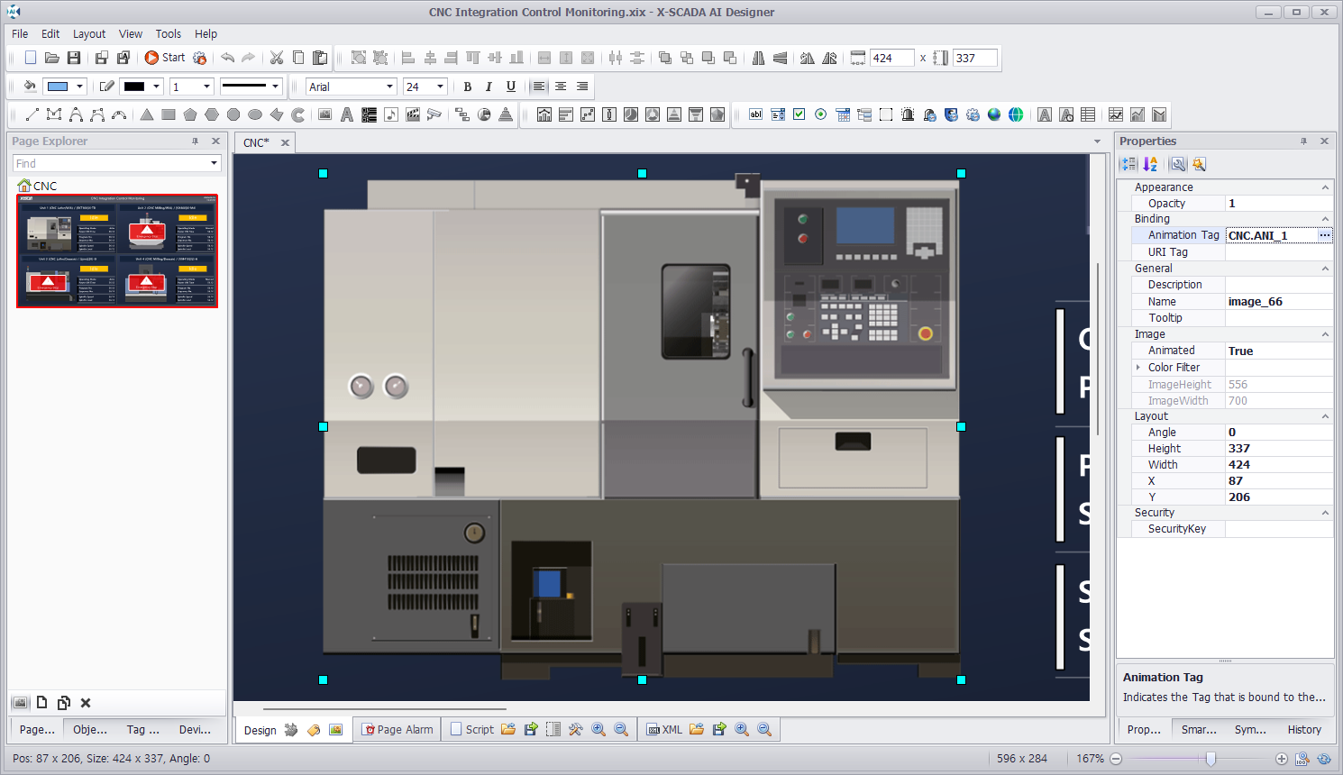
Task: Select the Line drawing tool
Action: pos(32,114)
